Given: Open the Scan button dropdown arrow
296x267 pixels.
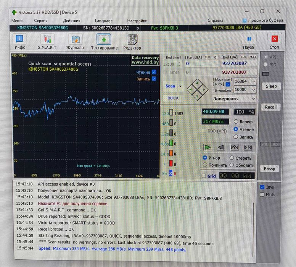Looking at the screenshot, I should pyautogui.click(x=180, y=86).
